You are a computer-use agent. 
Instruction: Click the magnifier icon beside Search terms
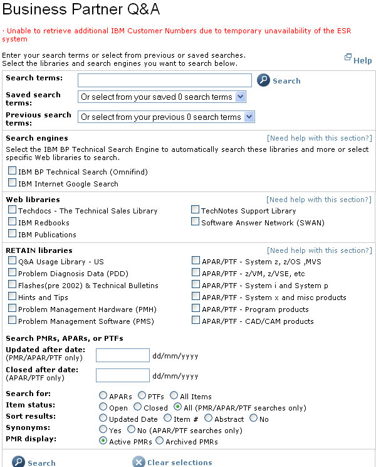click(x=263, y=80)
